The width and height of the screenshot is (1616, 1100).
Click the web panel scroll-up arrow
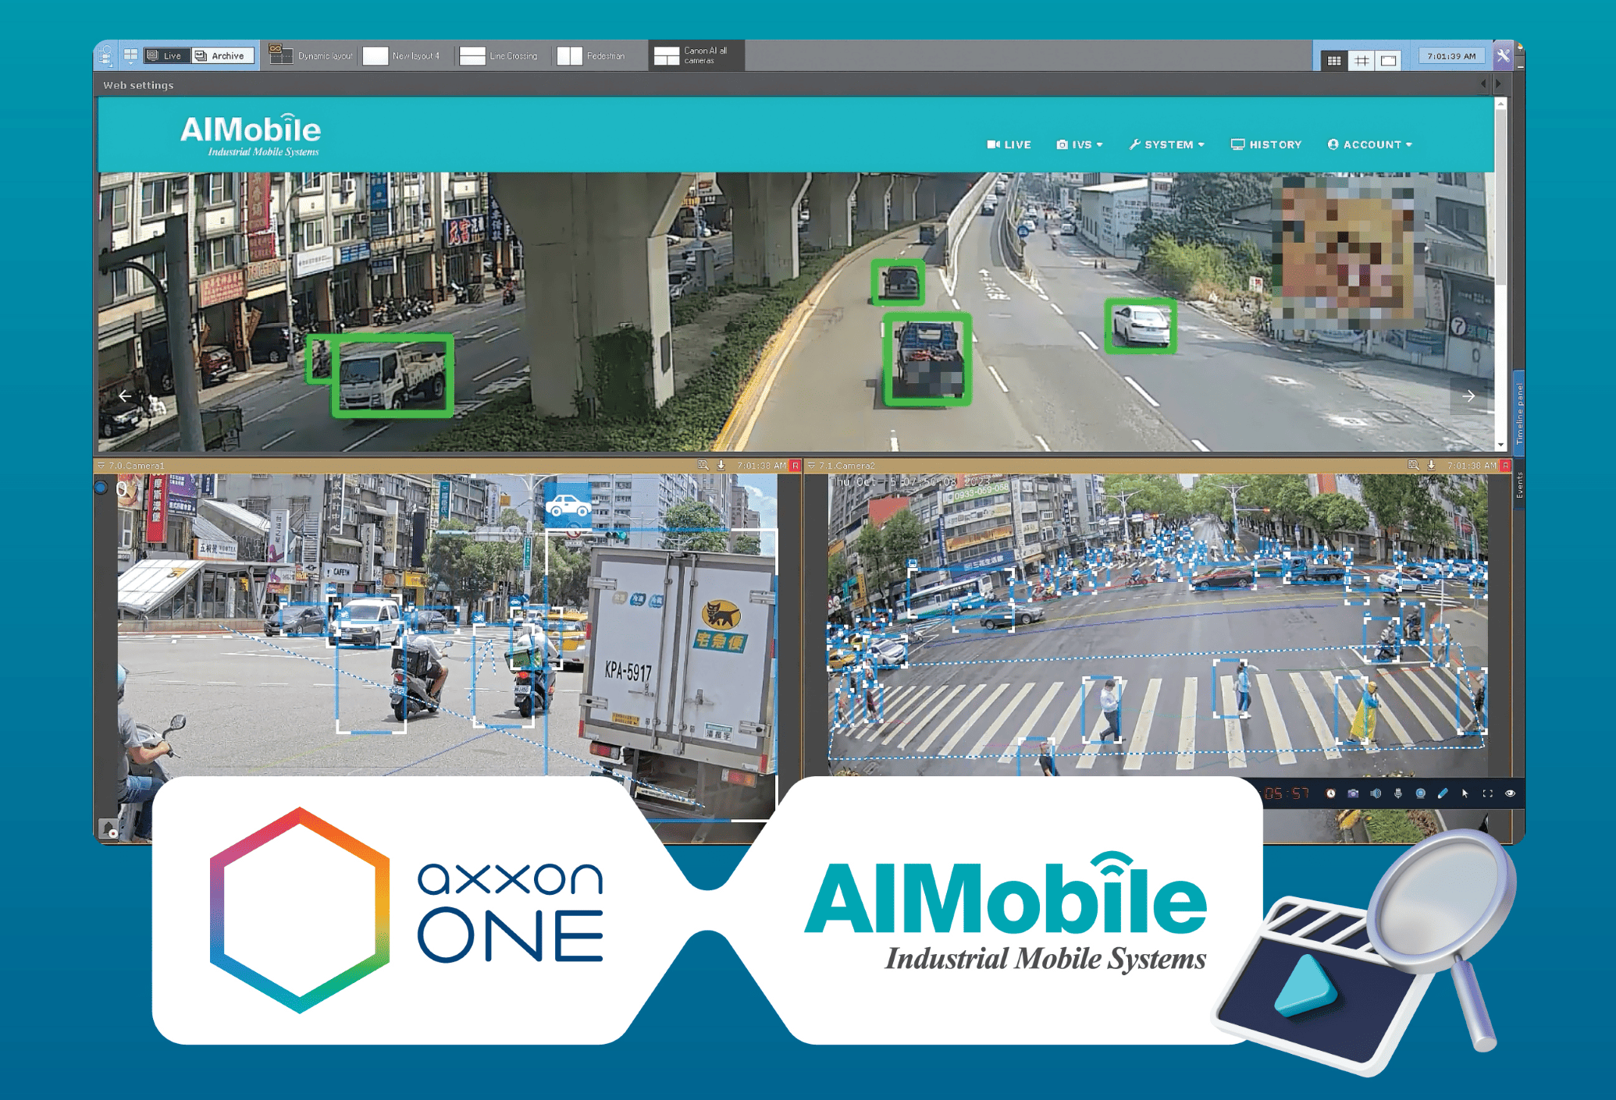[x=1500, y=103]
